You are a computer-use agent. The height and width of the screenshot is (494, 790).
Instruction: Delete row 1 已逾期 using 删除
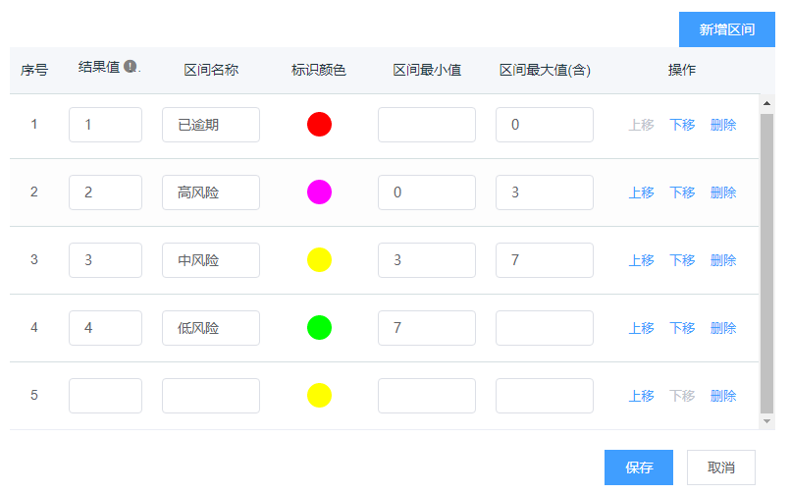(x=723, y=125)
